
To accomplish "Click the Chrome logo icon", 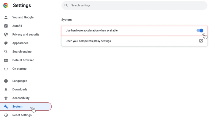I will tap(6, 5).
